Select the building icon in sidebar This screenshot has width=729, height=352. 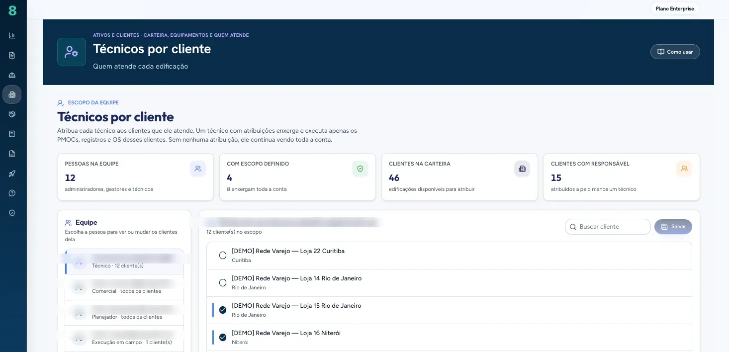pos(12,94)
